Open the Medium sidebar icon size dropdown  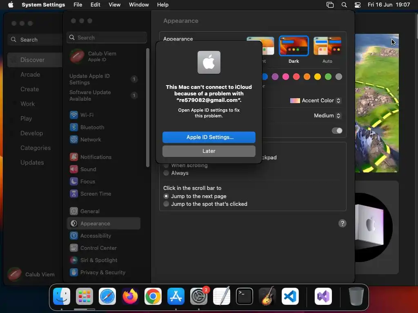click(327, 115)
